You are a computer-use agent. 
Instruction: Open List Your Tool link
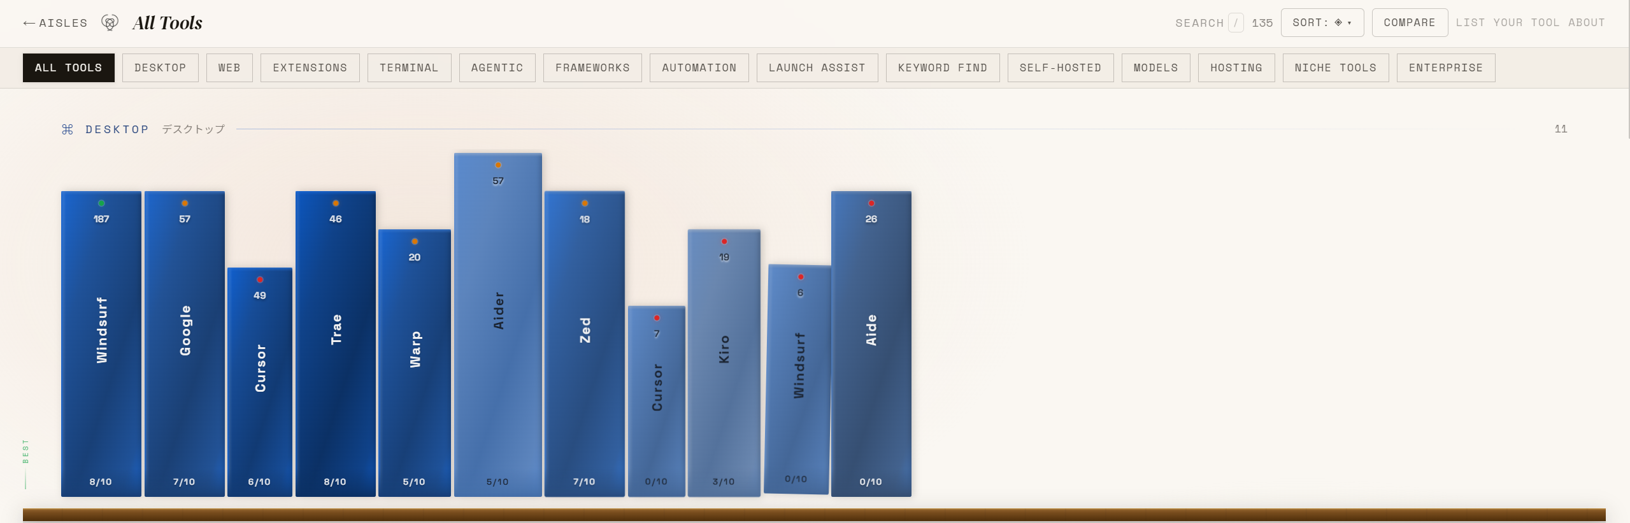click(x=1508, y=23)
